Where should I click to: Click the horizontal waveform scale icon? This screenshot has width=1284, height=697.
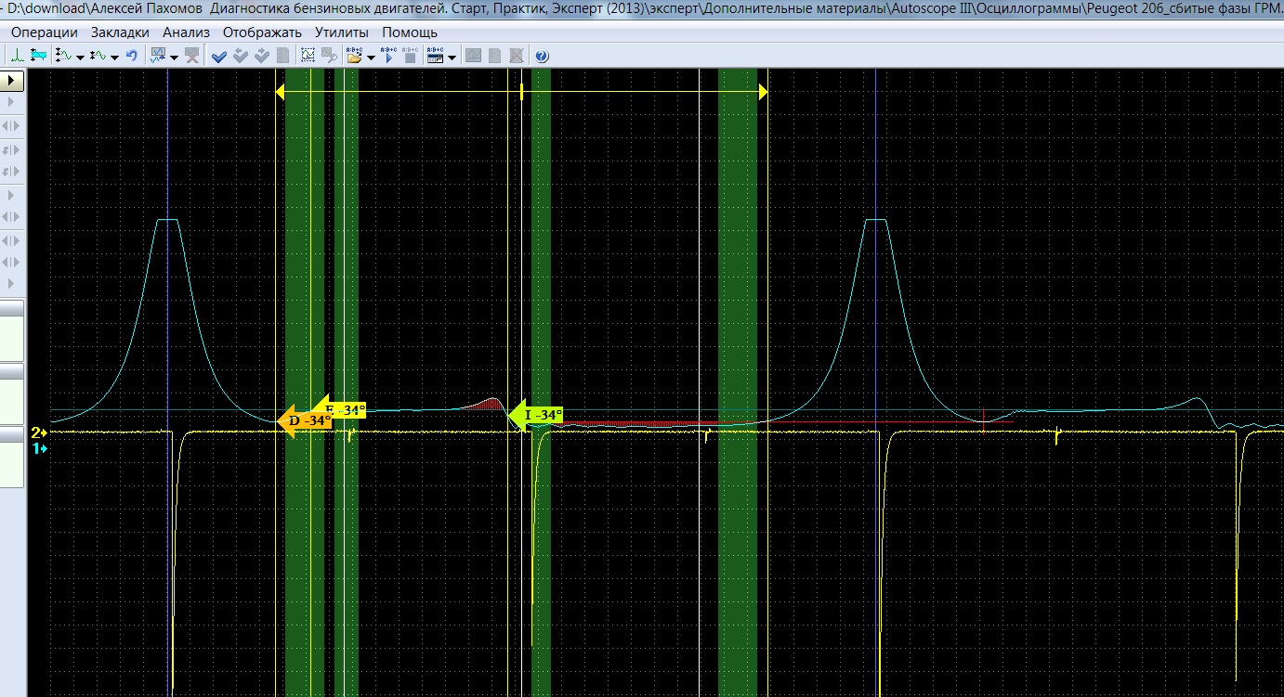click(98, 56)
